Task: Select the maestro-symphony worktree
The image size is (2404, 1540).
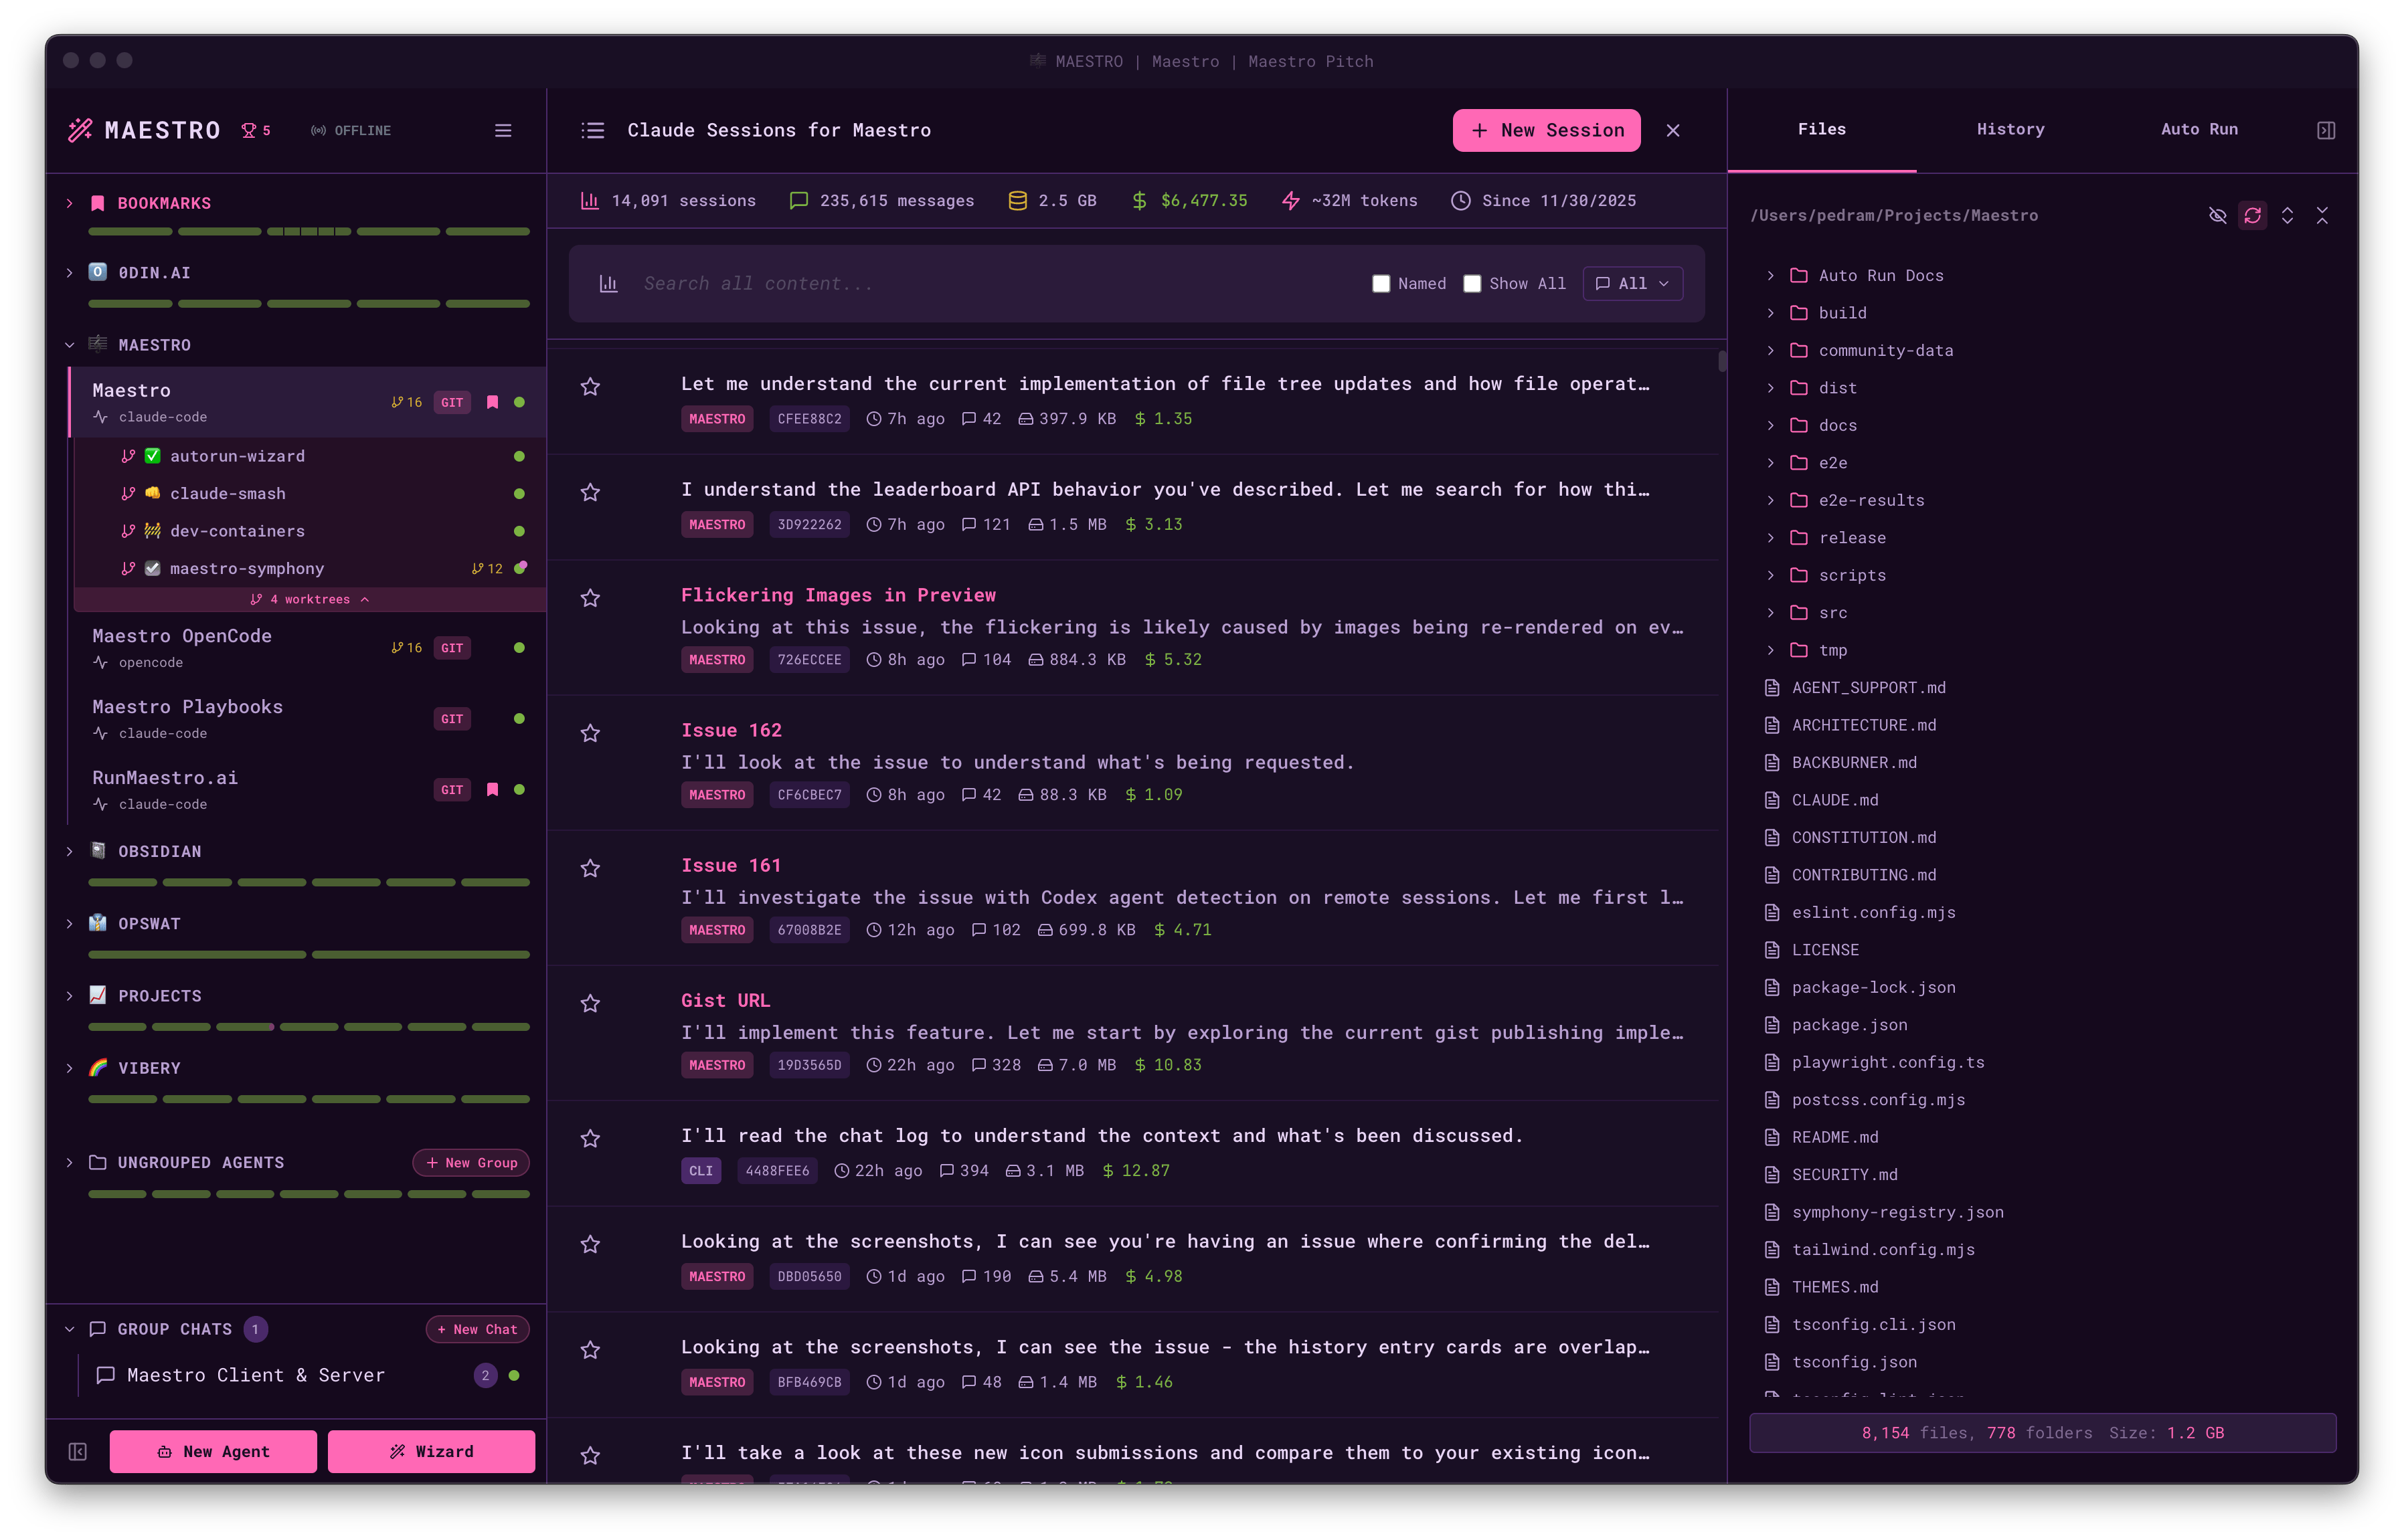Action: (310, 569)
